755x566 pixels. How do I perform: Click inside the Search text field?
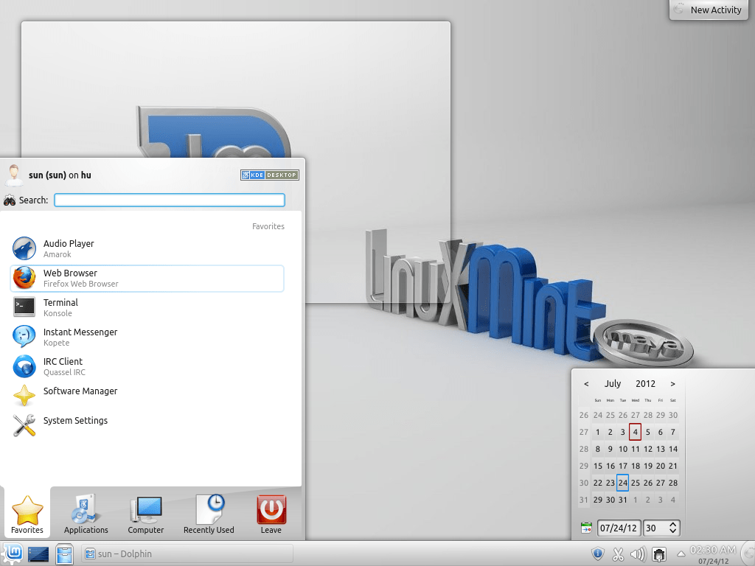point(169,199)
